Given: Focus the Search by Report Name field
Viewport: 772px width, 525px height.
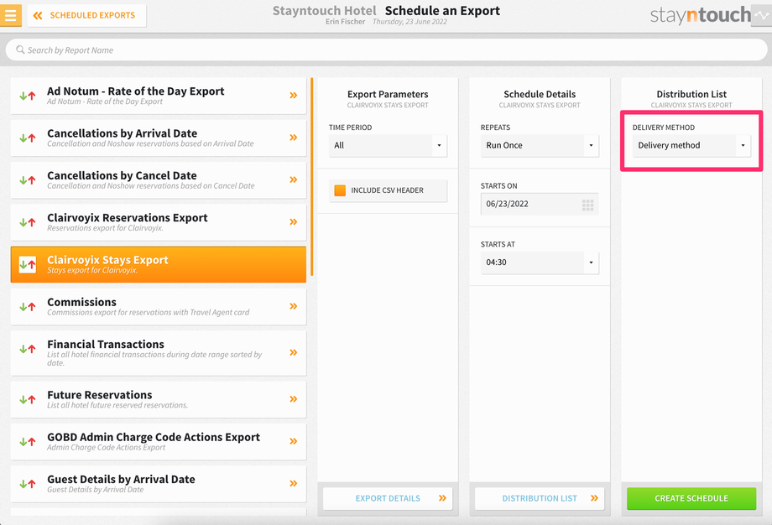Looking at the screenshot, I should (x=386, y=50).
